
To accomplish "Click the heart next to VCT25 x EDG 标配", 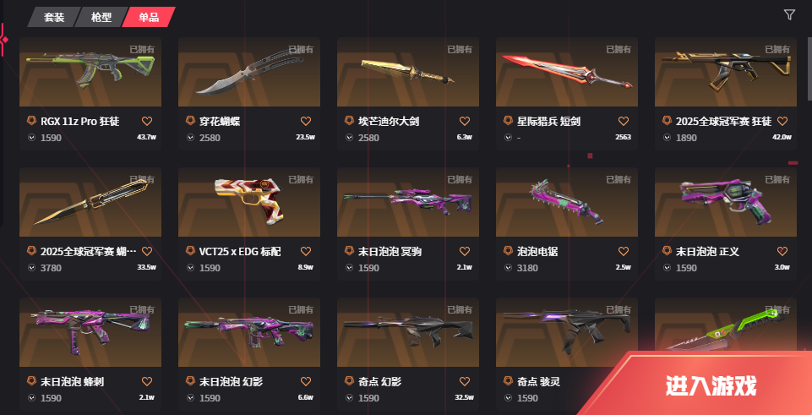I will coord(306,251).
